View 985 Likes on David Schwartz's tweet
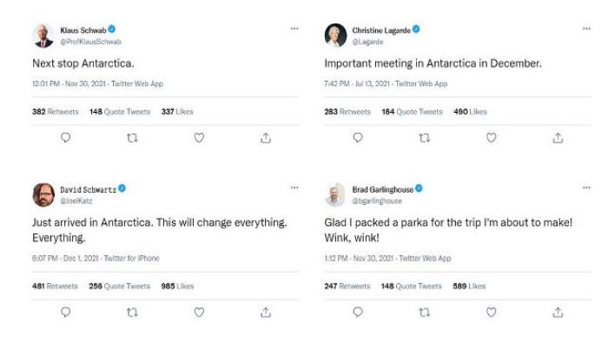 pyautogui.click(x=177, y=286)
